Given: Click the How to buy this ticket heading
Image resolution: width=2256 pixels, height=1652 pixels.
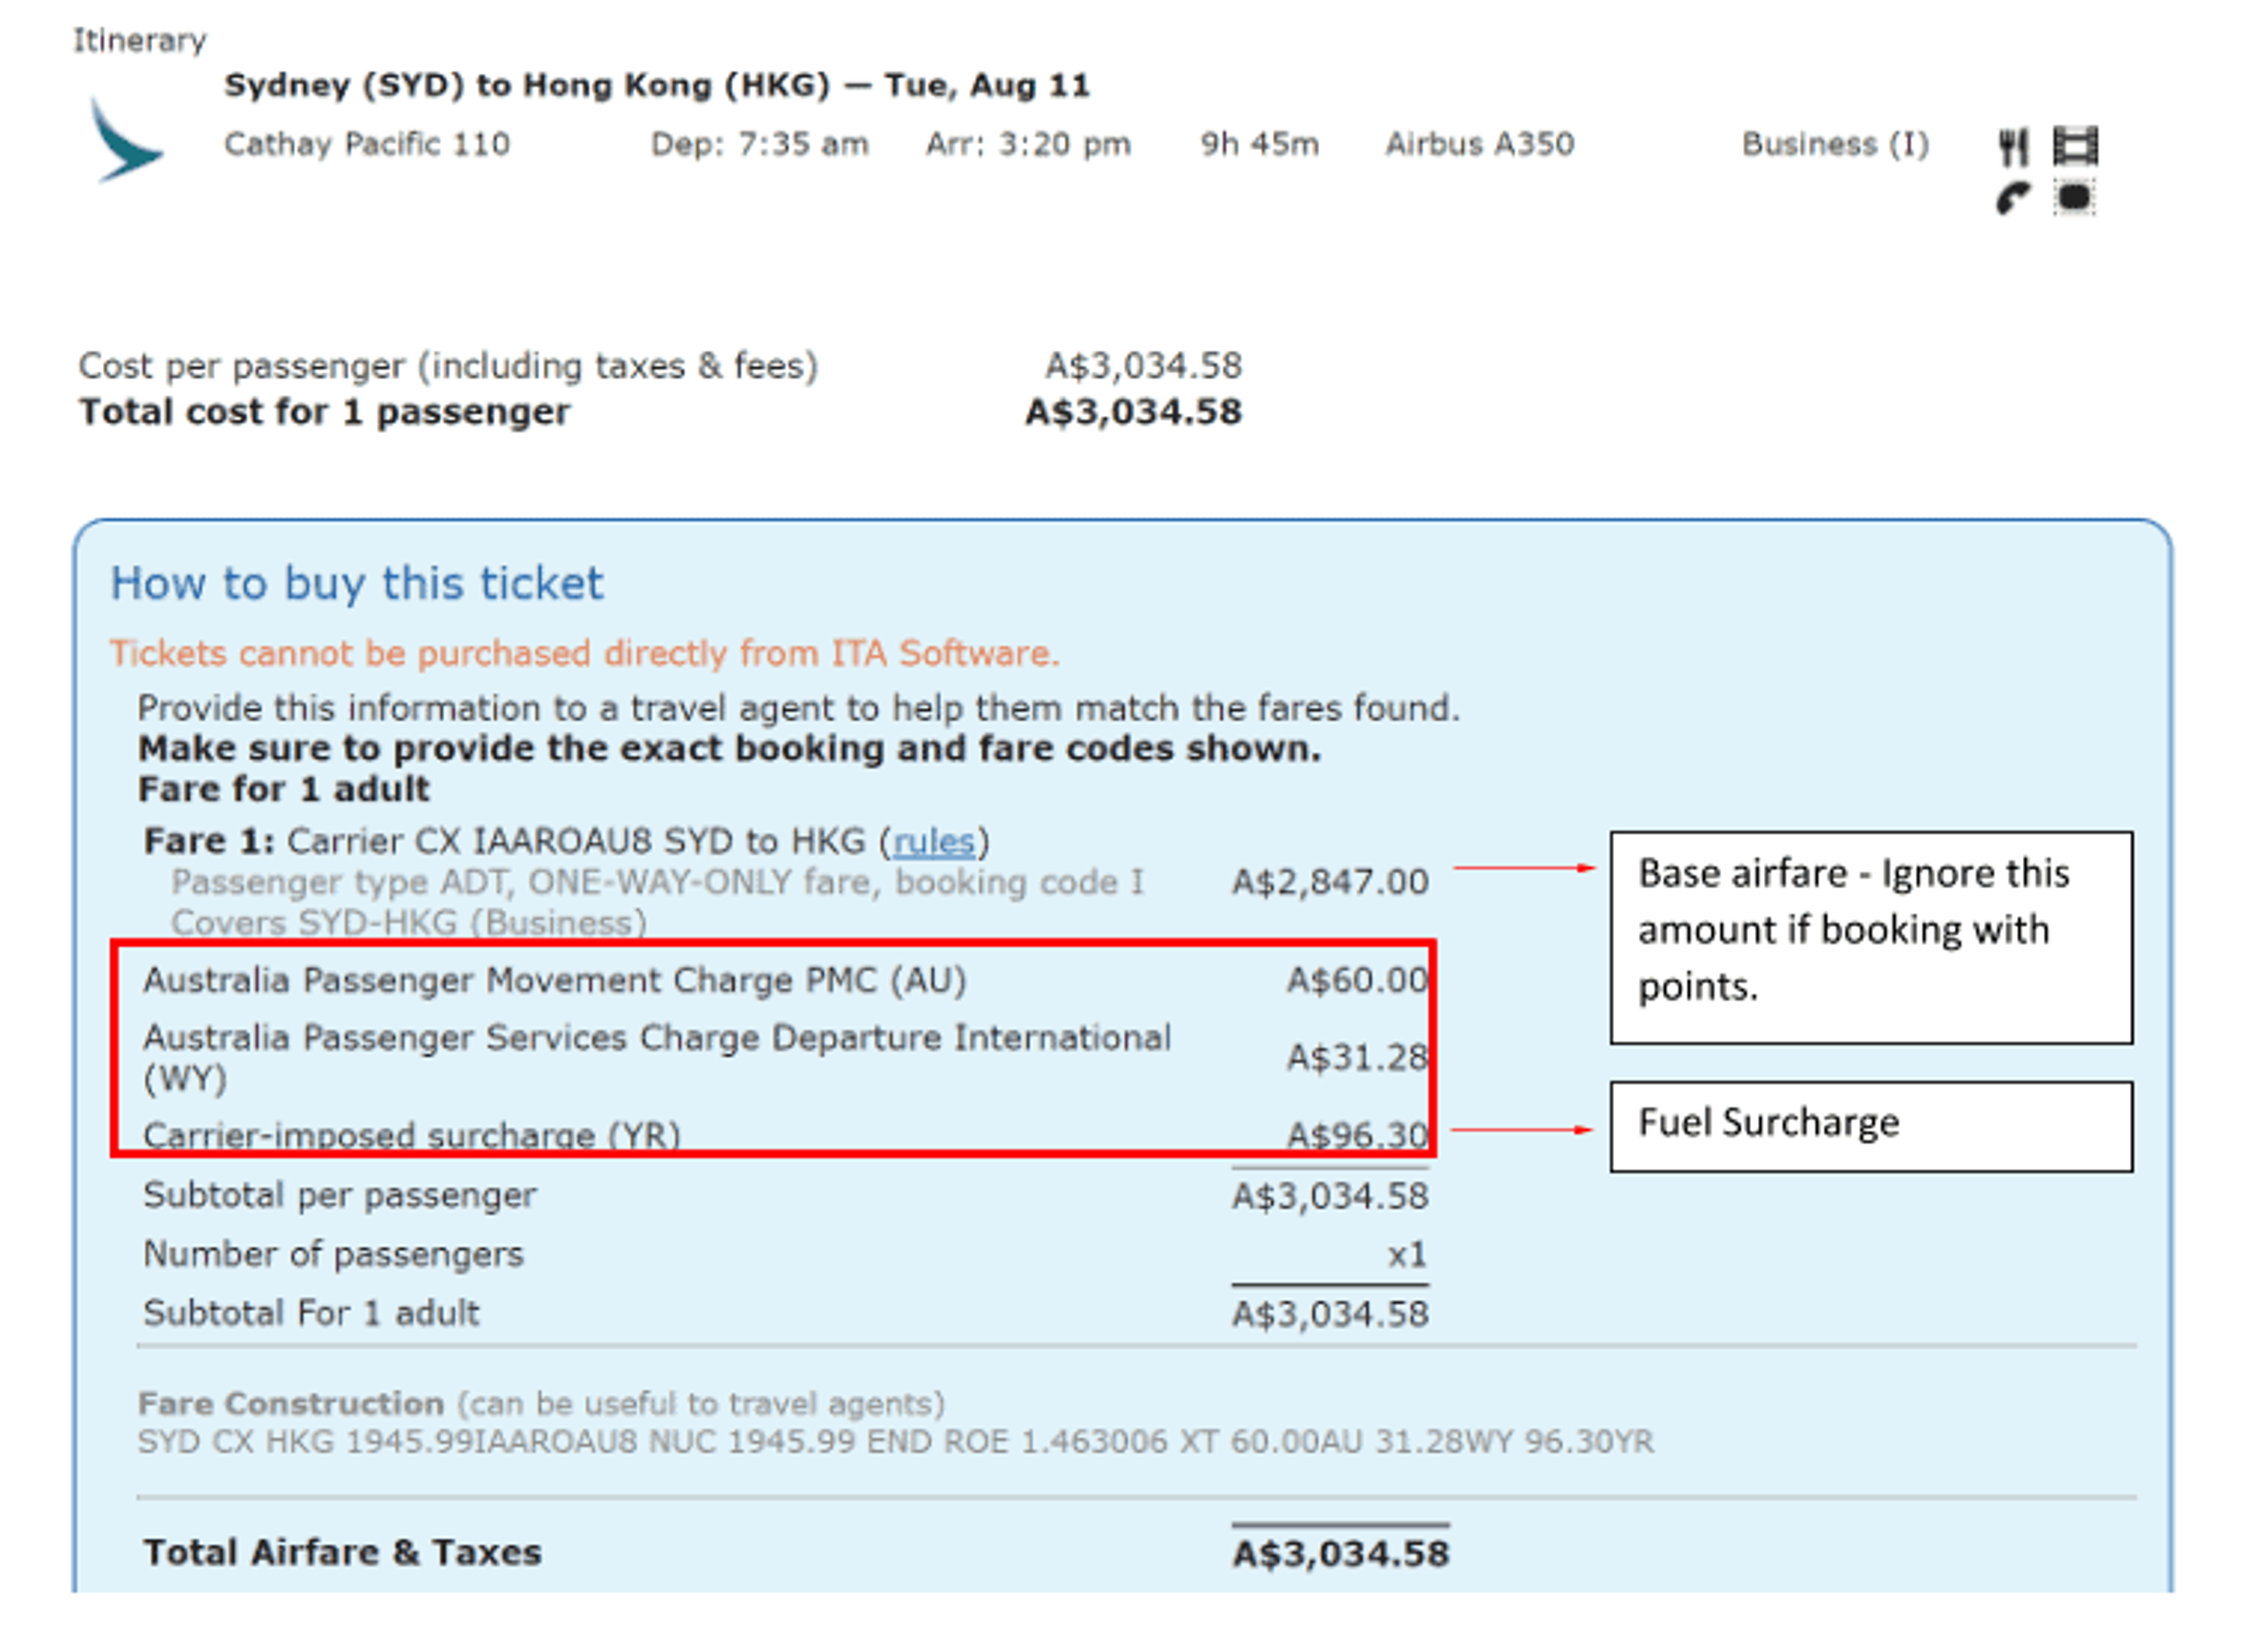Looking at the screenshot, I should (357, 583).
